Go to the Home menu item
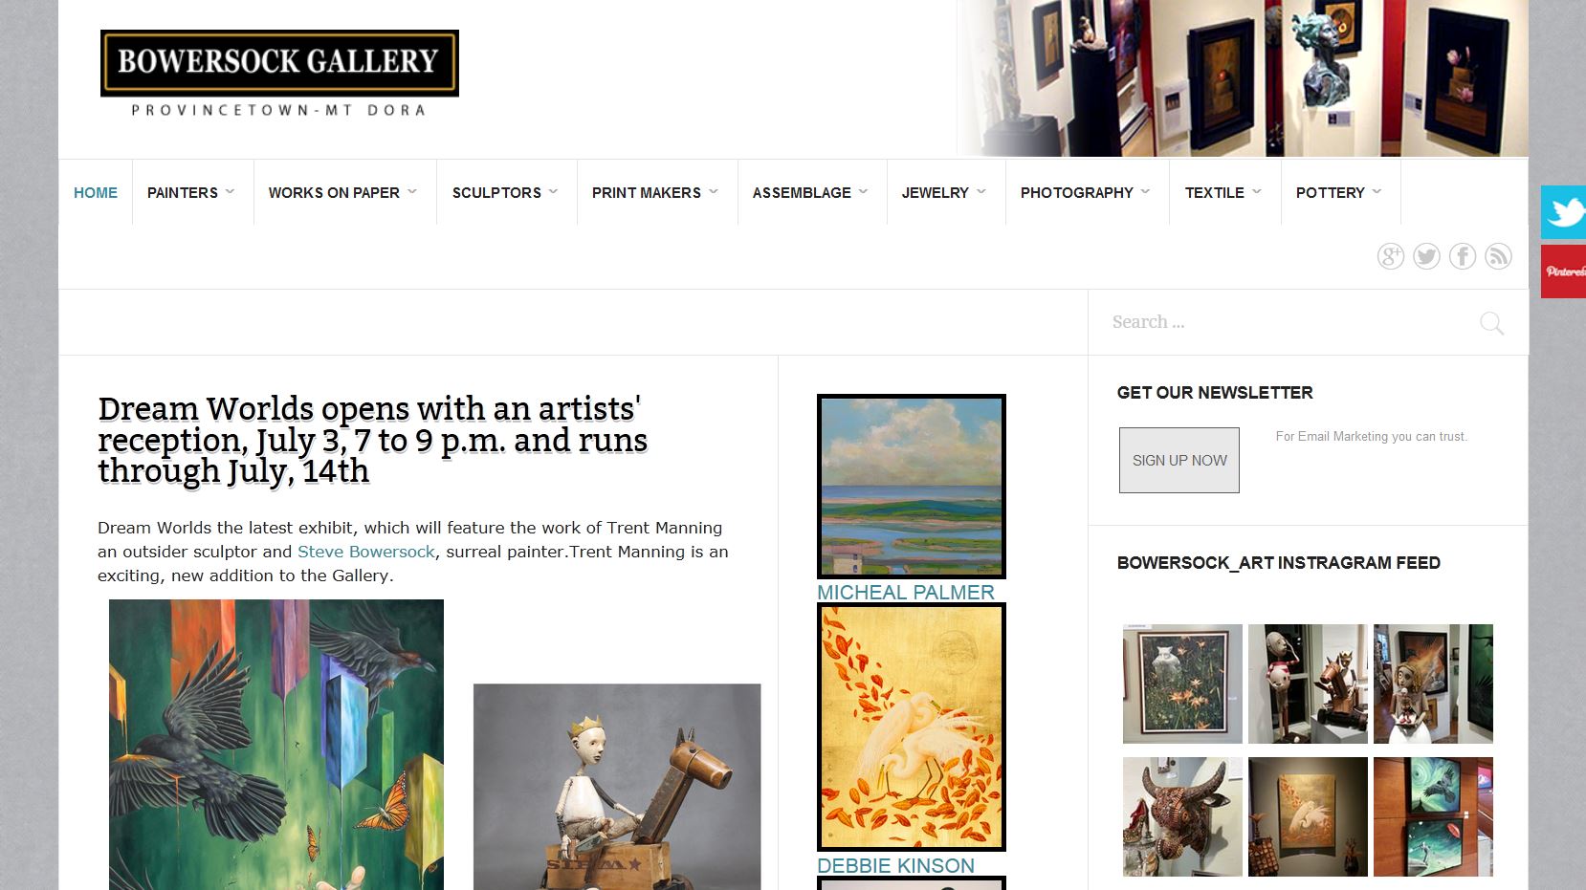The height and width of the screenshot is (890, 1586). [x=96, y=192]
